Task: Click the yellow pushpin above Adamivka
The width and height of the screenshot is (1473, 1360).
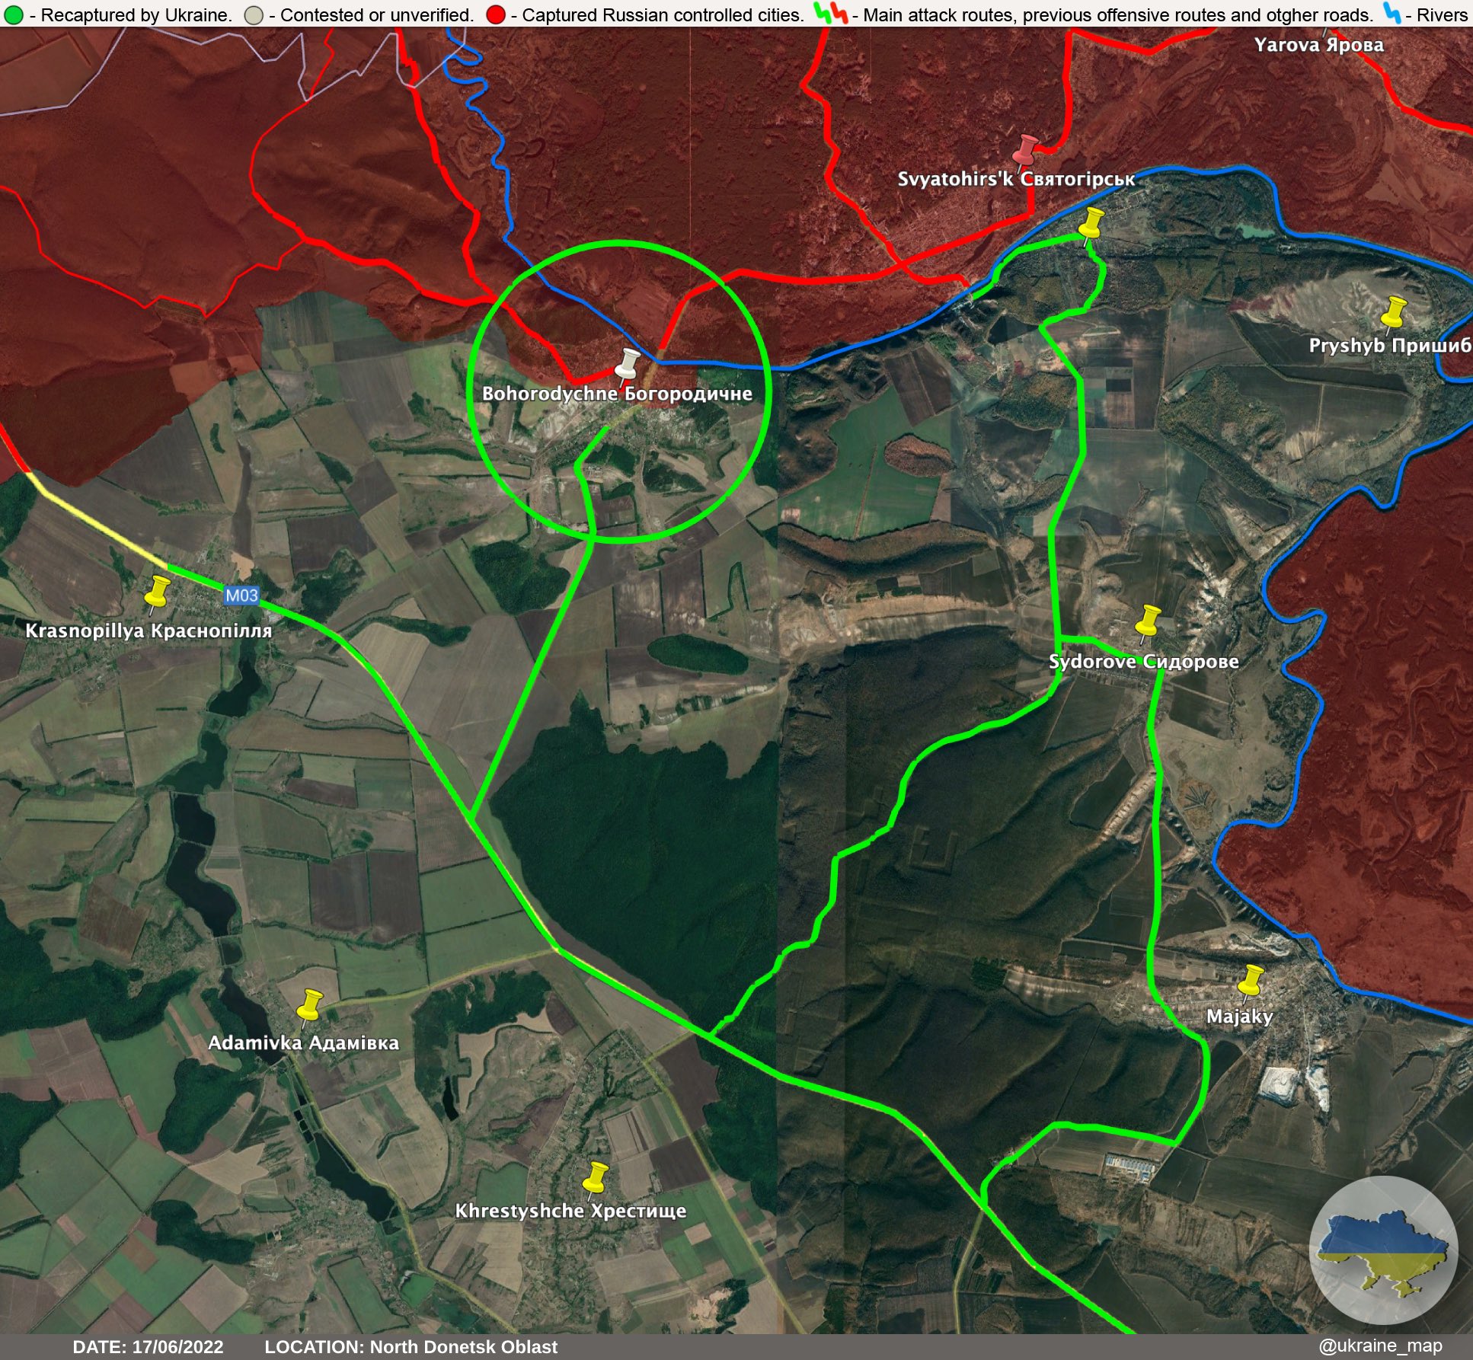Action: pos(310,1004)
